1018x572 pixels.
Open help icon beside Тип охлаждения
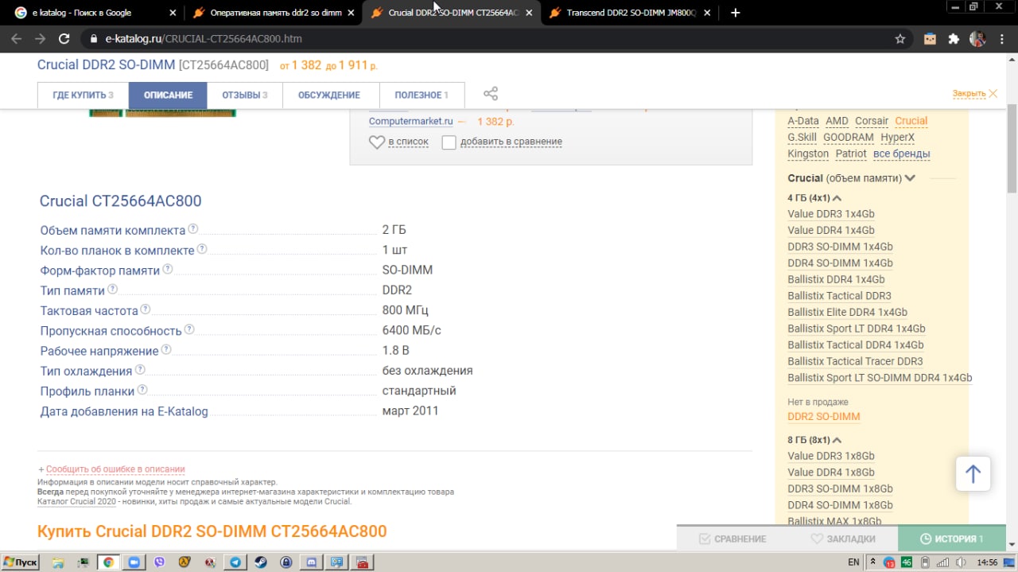coord(140,370)
